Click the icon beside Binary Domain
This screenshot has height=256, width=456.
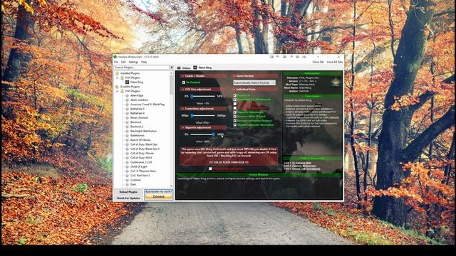click(x=127, y=118)
